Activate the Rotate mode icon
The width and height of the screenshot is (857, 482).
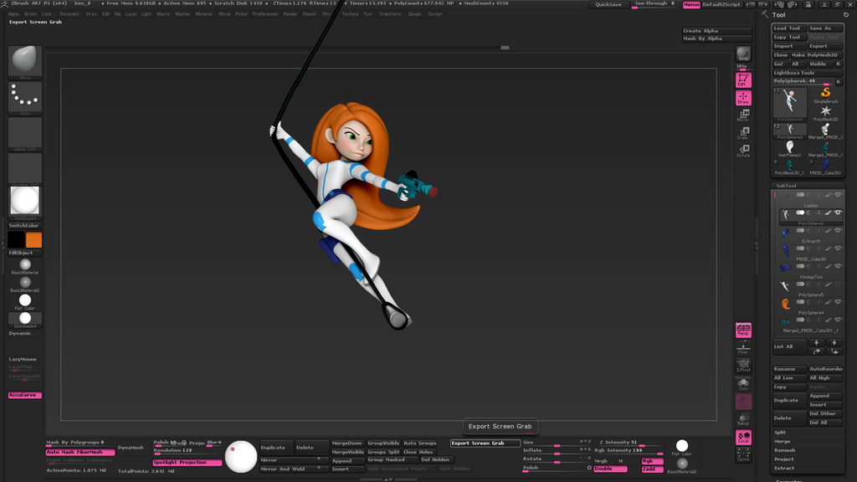[x=743, y=151]
